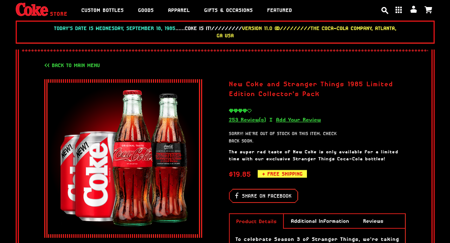450x243 pixels.
Task: Select the Product Details tab
Action: point(256,222)
